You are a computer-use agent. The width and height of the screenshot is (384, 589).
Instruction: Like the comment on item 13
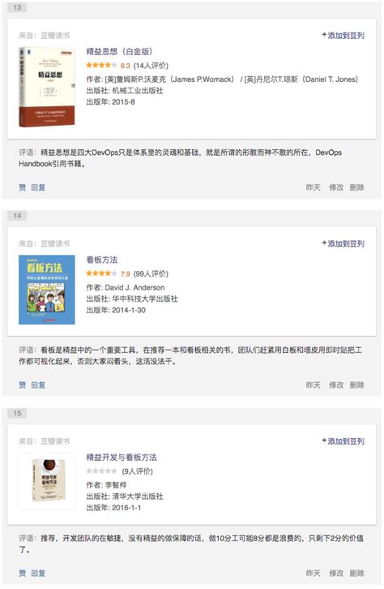click(x=23, y=187)
